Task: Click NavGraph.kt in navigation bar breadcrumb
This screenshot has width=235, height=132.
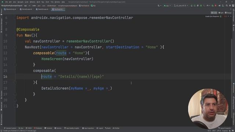Action: coord(84,6)
